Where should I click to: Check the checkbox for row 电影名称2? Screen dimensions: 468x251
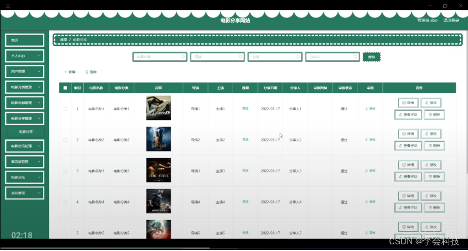click(65, 140)
